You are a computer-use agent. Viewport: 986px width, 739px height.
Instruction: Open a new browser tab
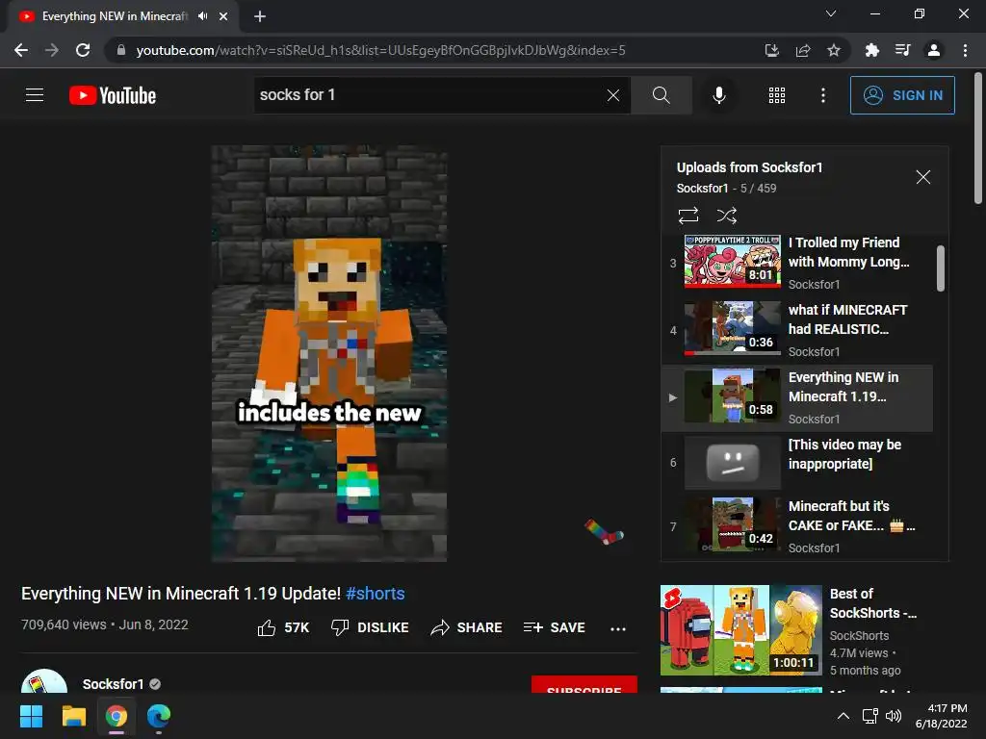[260, 16]
